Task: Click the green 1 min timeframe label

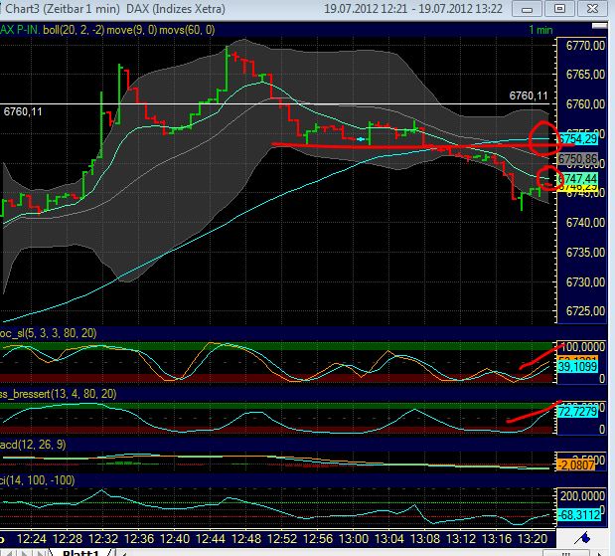Action: point(540,30)
